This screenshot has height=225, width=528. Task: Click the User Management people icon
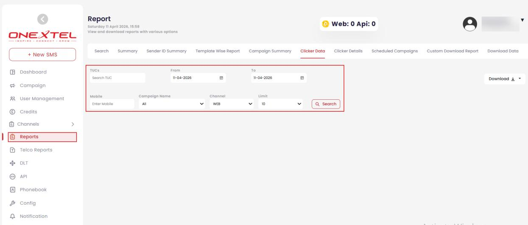12,98
